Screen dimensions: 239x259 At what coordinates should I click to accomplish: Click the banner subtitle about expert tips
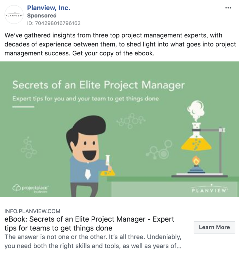[x=86, y=98]
